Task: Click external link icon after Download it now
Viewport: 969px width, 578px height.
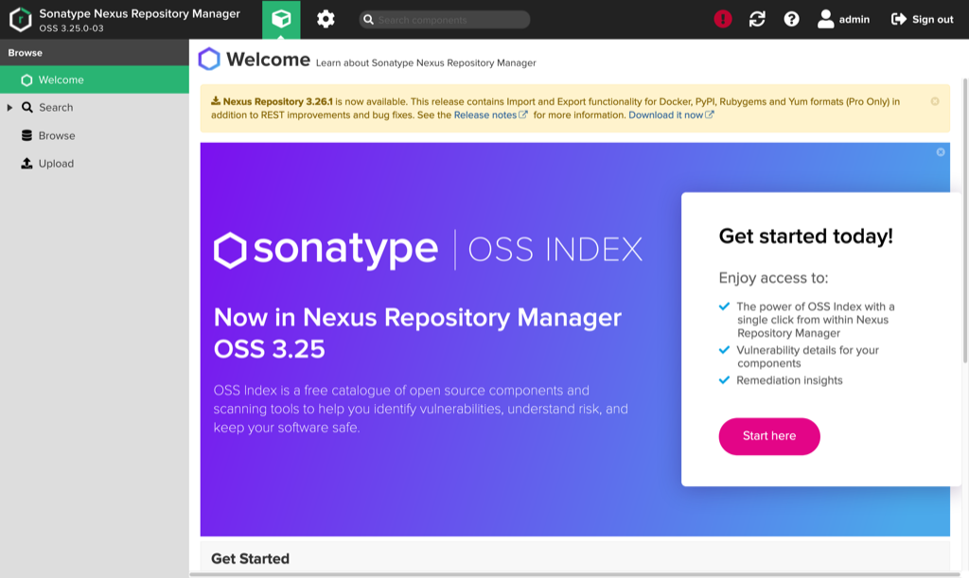Action: point(710,114)
